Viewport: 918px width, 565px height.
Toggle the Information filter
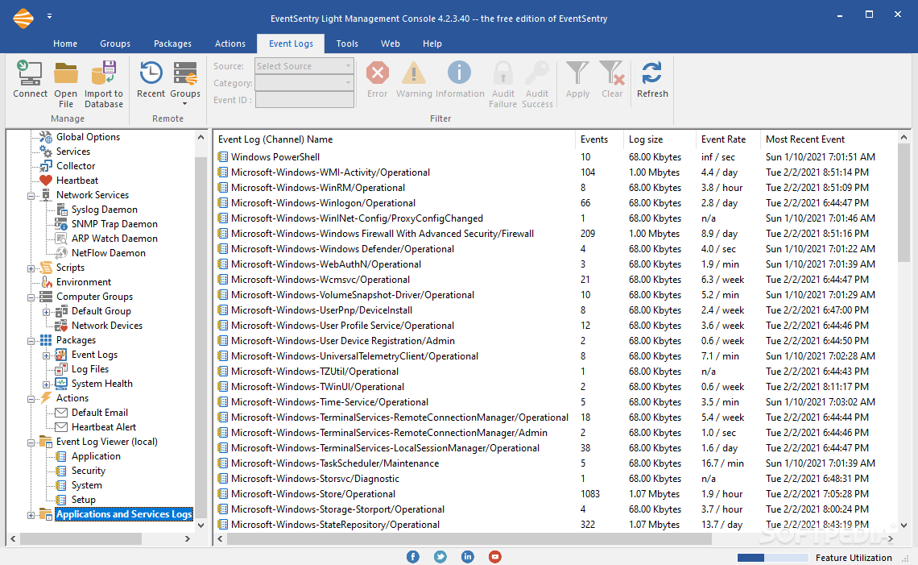pyautogui.click(x=460, y=79)
